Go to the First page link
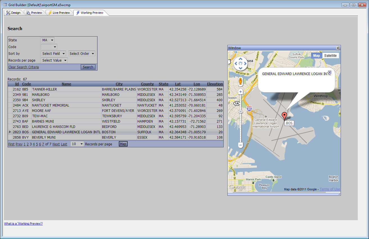The image size is (369, 239). pyautogui.click(x=12, y=144)
